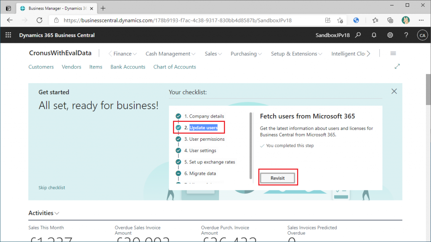The height and width of the screenshot is (242, 431).
Task: Open the Dynamics 365 app launcher grid
Action: click(x=8, y=35)
